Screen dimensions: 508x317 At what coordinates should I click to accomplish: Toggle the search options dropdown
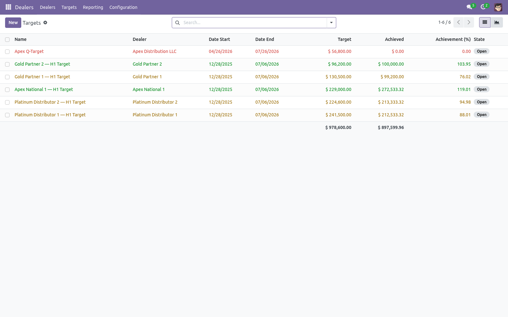[x=331, y=23]
